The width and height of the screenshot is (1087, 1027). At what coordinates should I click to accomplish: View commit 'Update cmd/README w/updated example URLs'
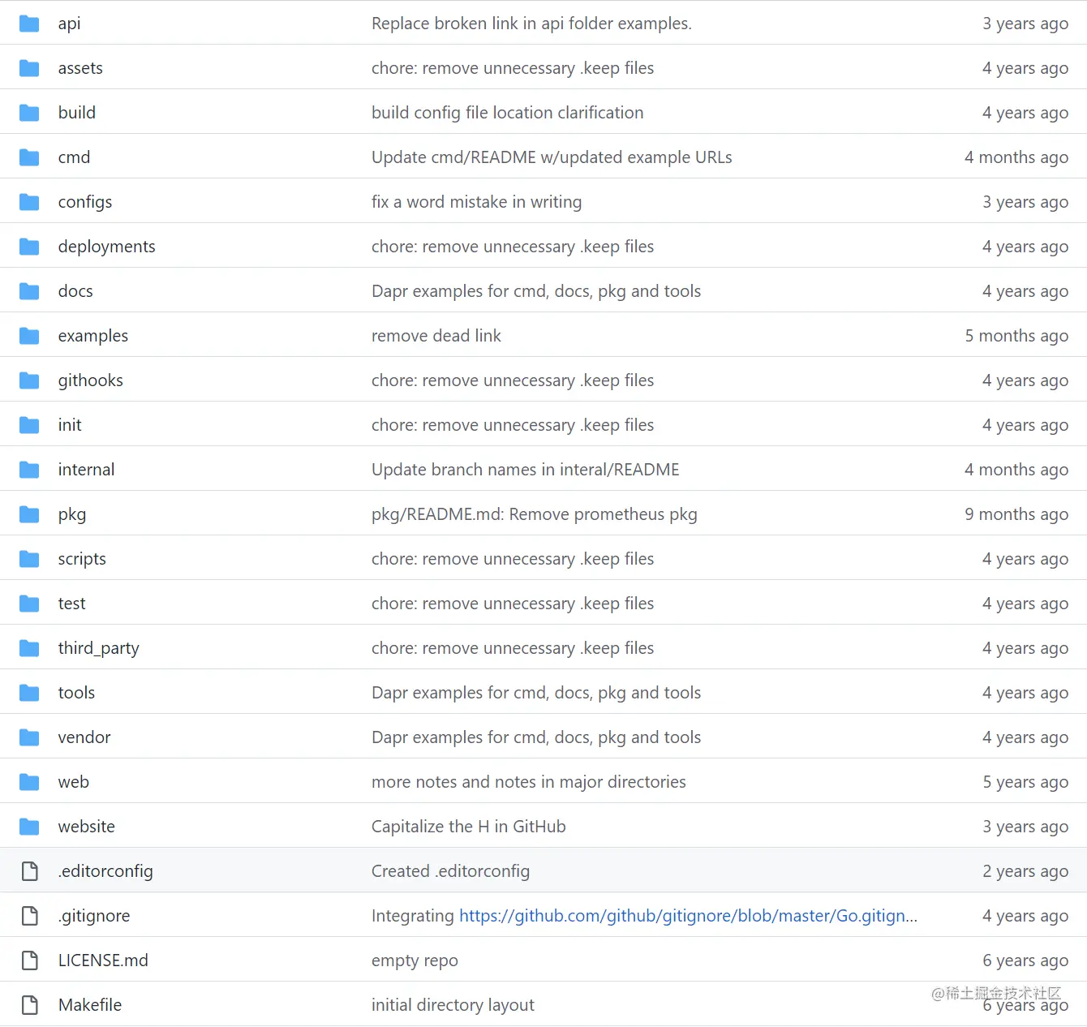coord(552,157)
